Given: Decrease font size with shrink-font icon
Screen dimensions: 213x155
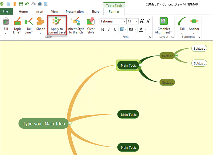Looking at the screenshot, I should click(148, 21).
